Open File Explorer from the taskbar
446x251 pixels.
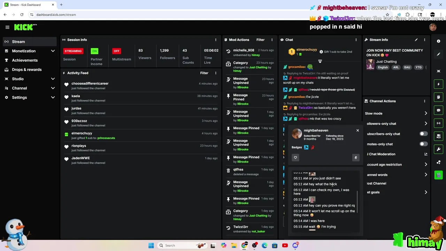coord(234,245)
